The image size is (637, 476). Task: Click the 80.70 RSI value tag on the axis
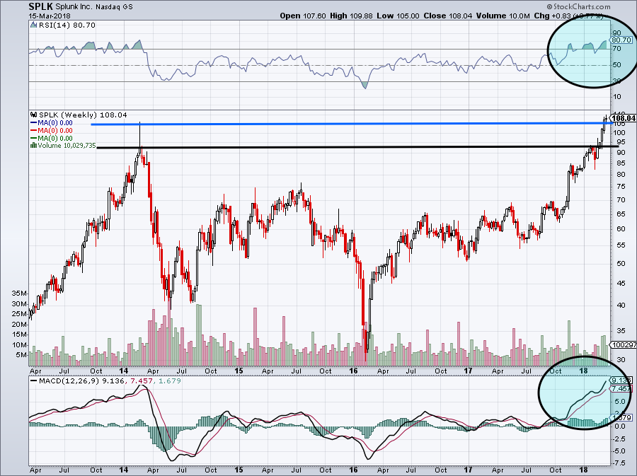[x=621, y=40]
